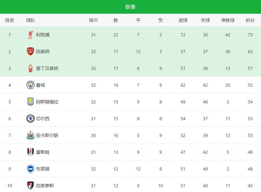Click the Liverpool club crest icon
Screen dimensions: 261x192
click(x=30, y=35)
